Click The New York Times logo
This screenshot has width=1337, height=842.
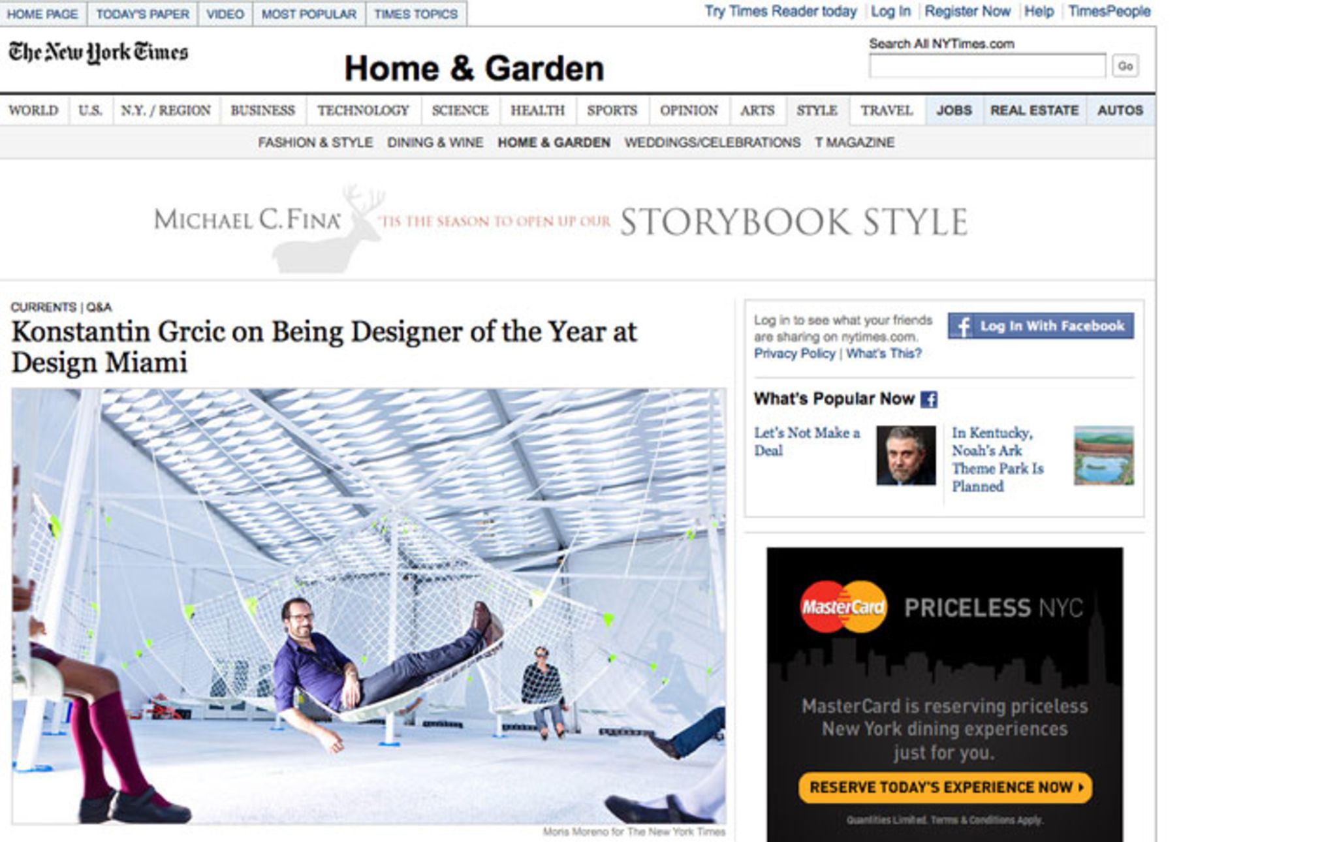pos(98,52)
